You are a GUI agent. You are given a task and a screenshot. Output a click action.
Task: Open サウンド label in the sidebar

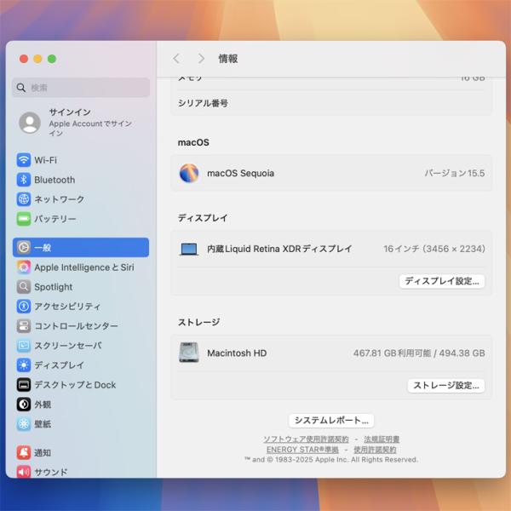(x=51, y=472)
